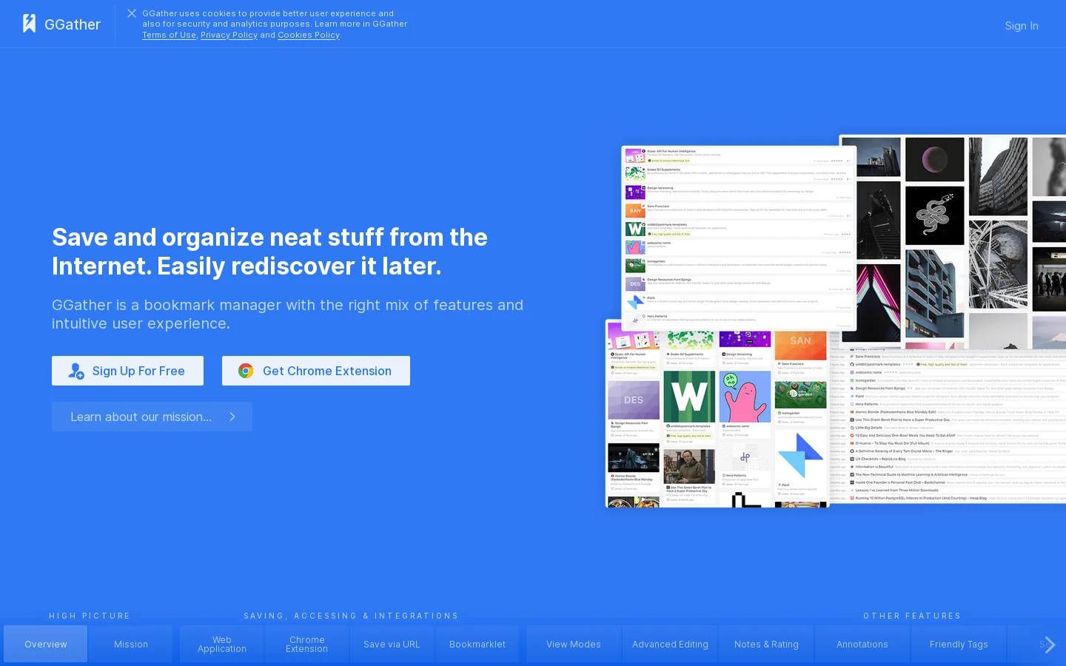Click the GGather brand name text
Screen dimensions: 1066x666
click(x=73, y=24)
